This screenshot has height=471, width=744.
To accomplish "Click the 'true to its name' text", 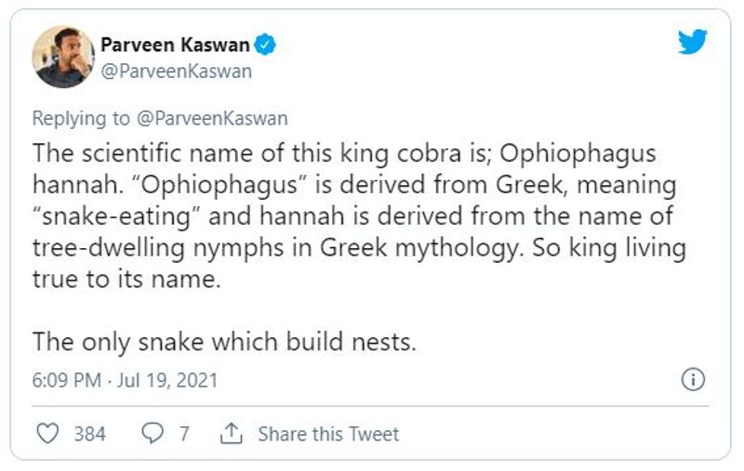I will tap(126, 279).
